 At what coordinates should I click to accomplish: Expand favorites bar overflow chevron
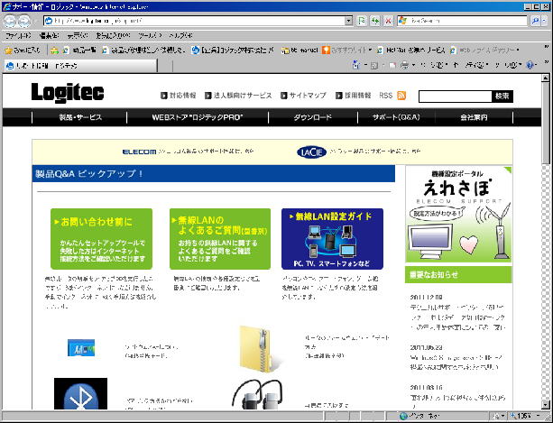coord(547,47)
